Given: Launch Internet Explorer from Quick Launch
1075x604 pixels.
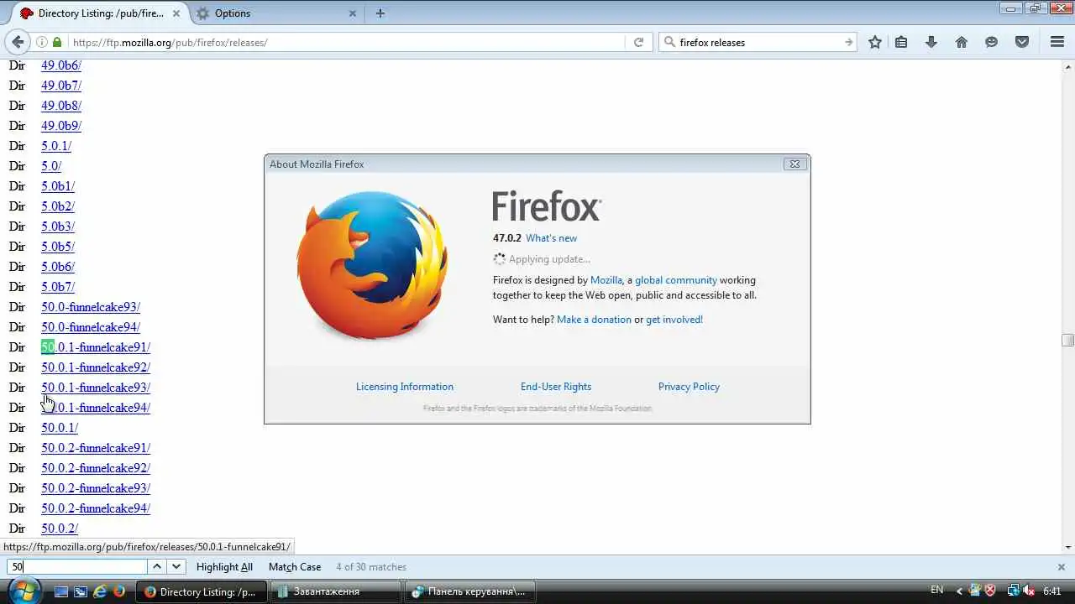Looking at the screenshot, I should click(100, 591).
